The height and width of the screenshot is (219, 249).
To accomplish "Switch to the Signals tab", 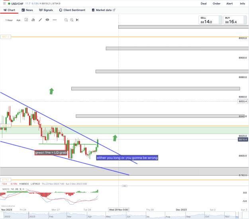I will pyautogui.click(x=46, y=10).
